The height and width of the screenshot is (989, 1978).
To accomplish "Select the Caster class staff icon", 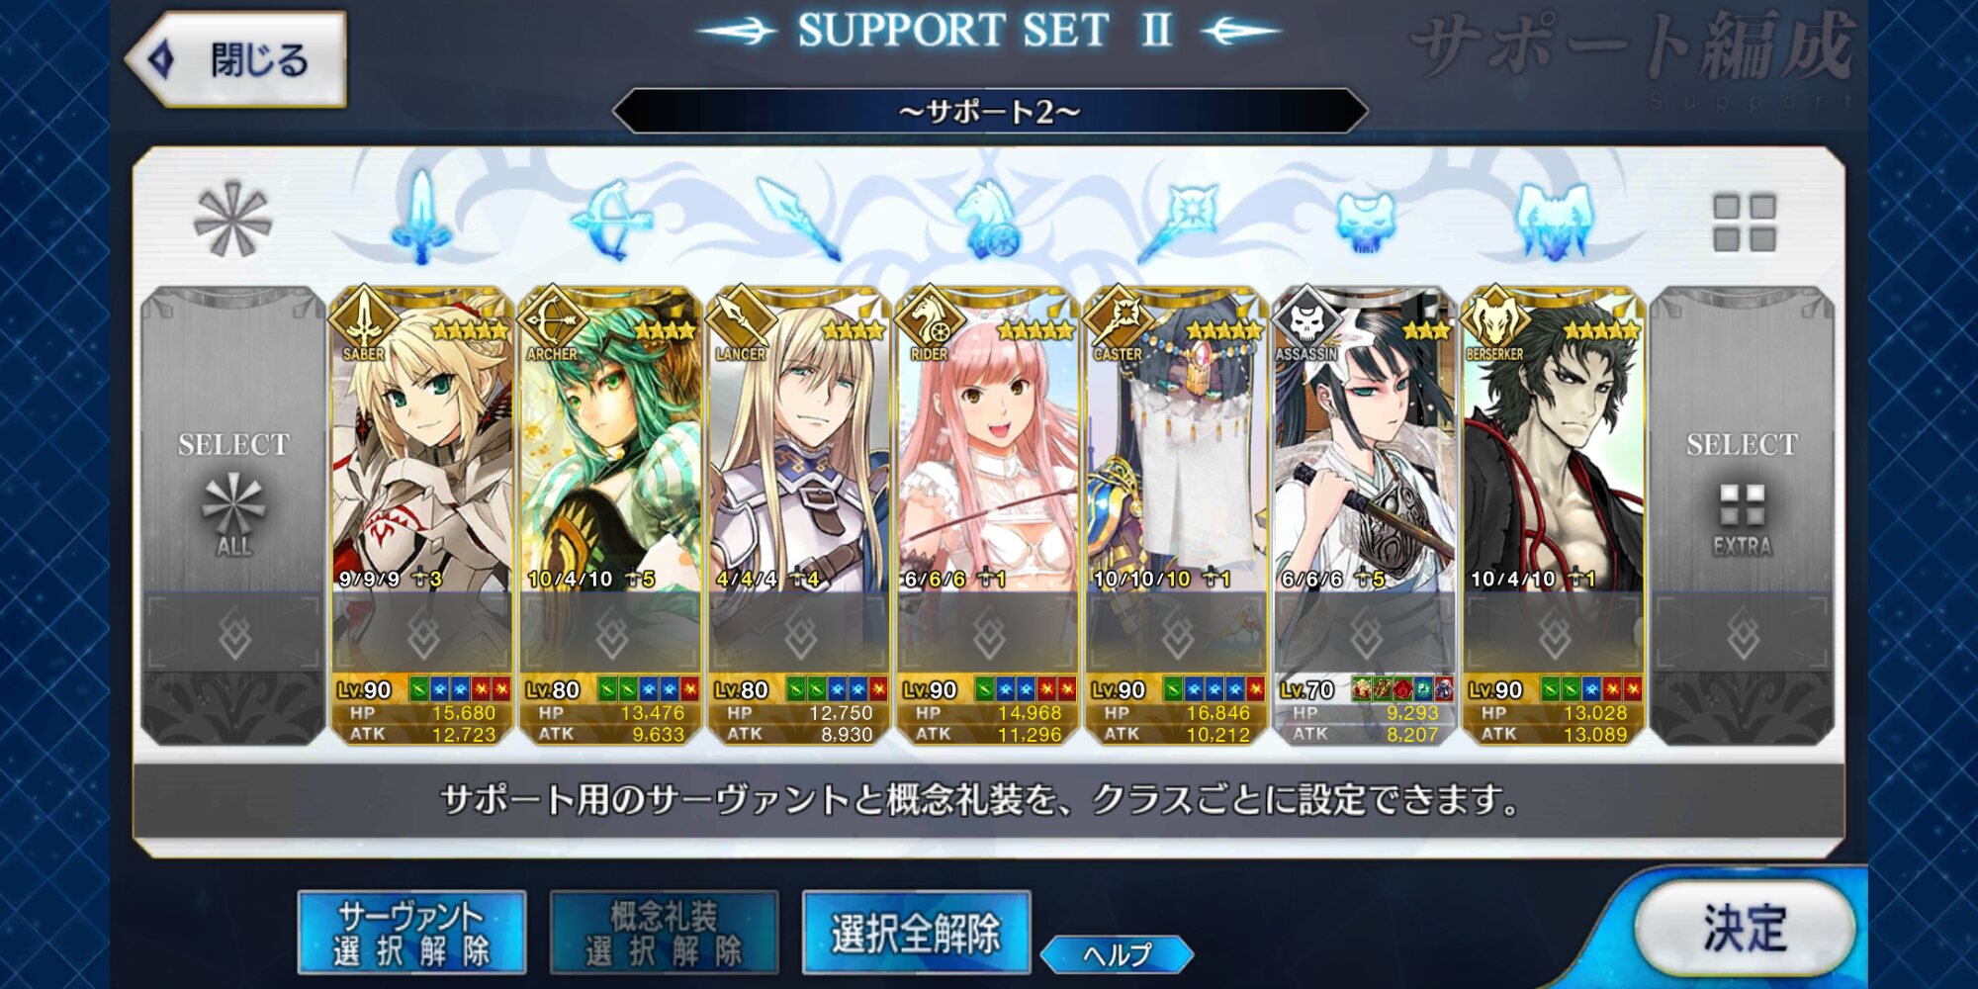I will click(1177, 219).
